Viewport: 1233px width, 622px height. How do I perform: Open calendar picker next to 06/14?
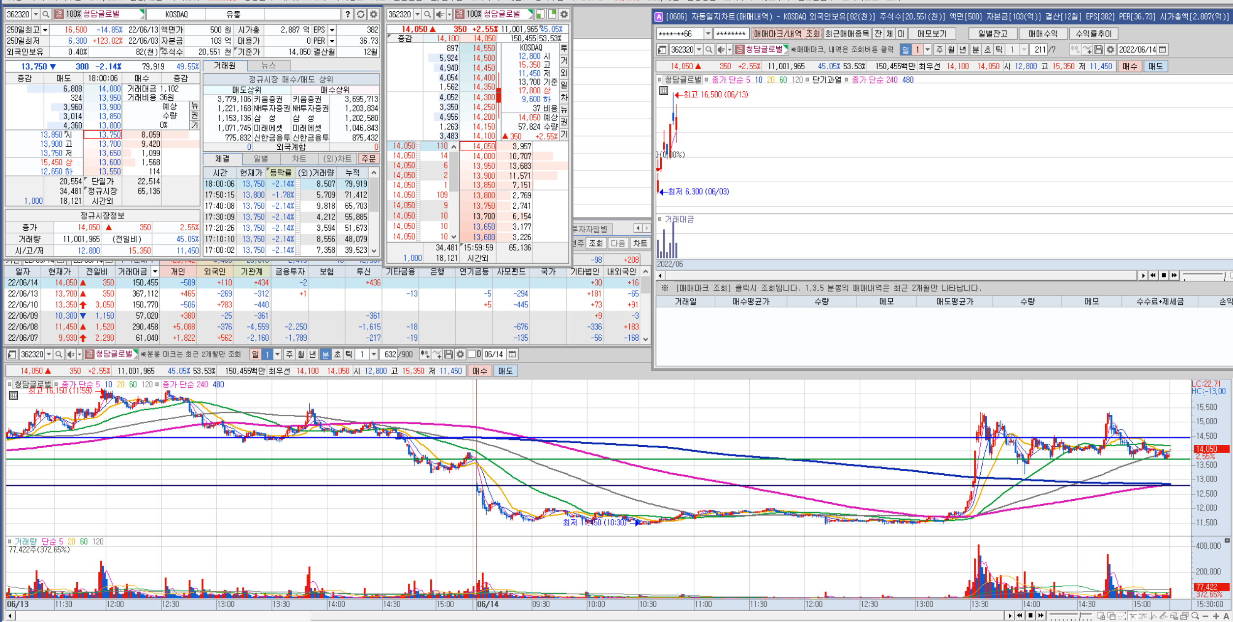pos(512,354)
